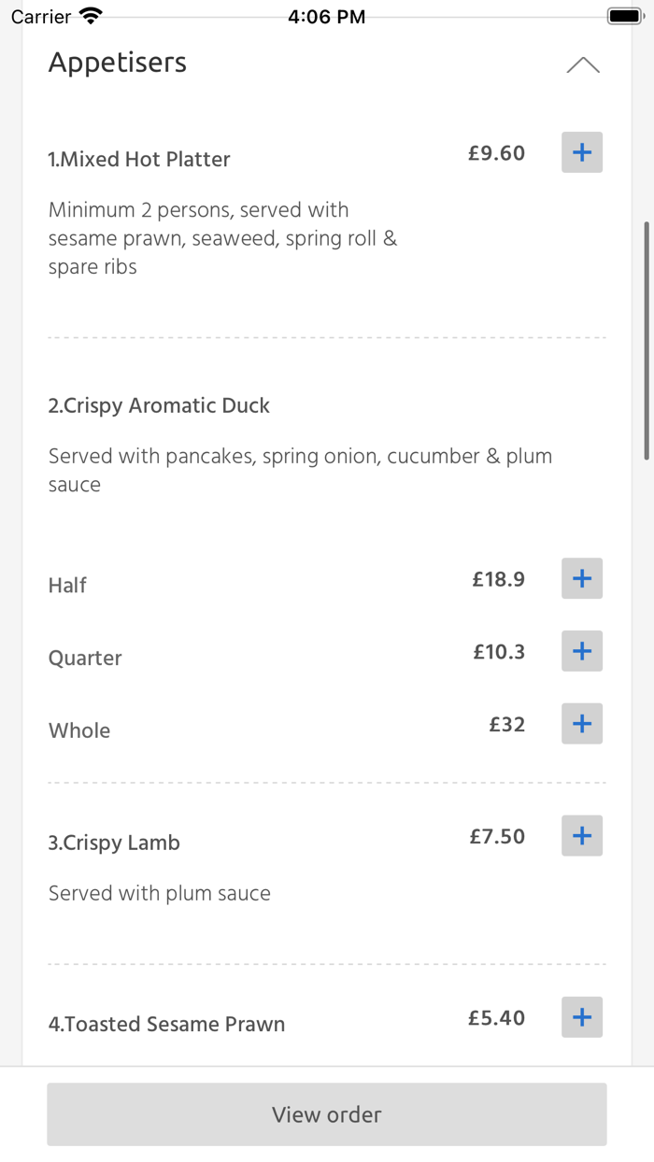Screen dimensions: 654x1162
Task: Tap the Crispy Aromatic Duck title
Action: coord(159,405)
